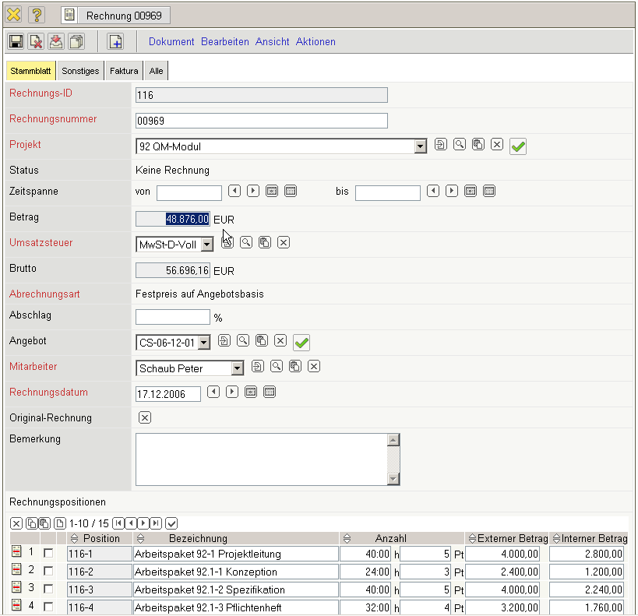Expand the Umsatzsteuer MwSt-D-Voll dropdown

click(206, 245)
